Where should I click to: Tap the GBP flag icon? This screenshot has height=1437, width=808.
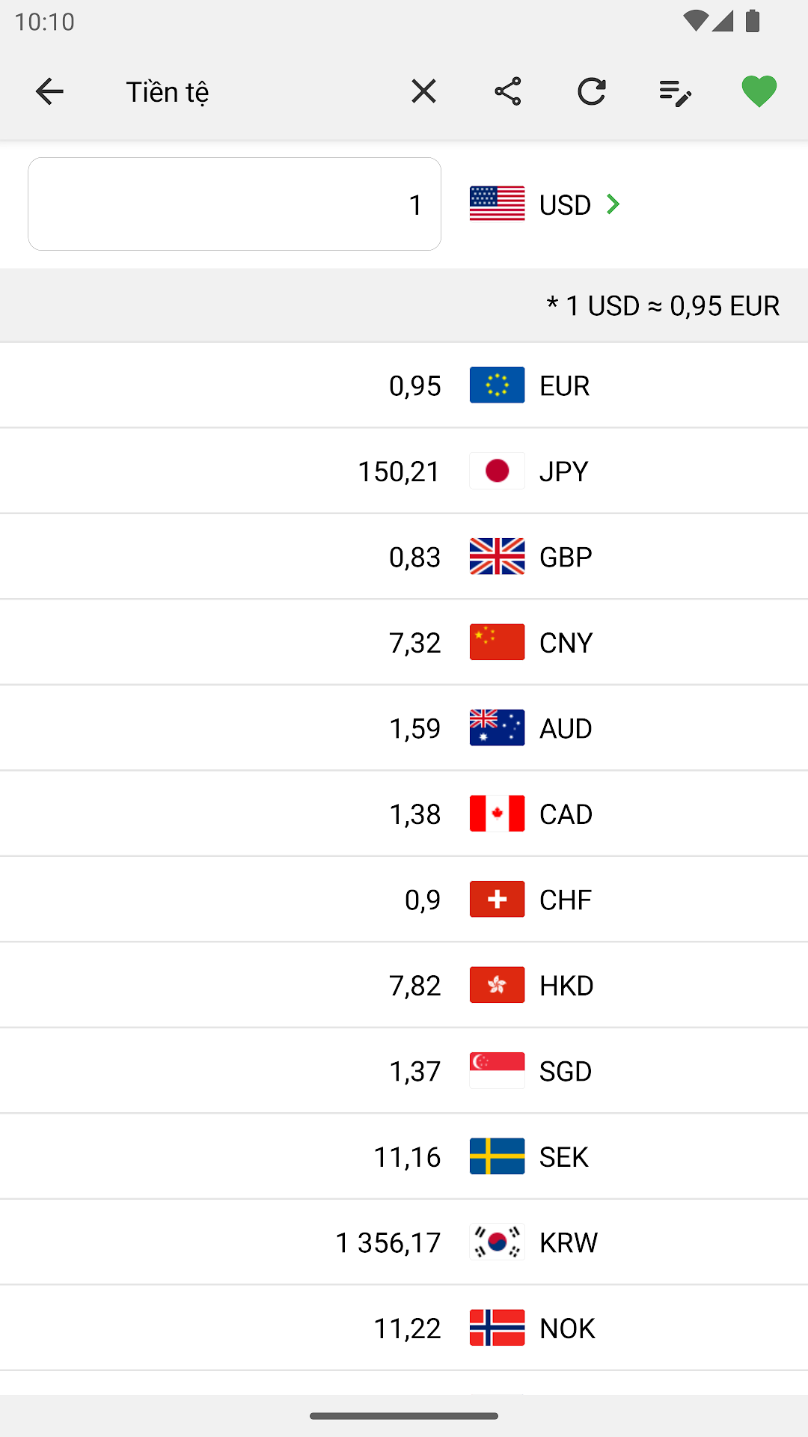pos(497,557)
